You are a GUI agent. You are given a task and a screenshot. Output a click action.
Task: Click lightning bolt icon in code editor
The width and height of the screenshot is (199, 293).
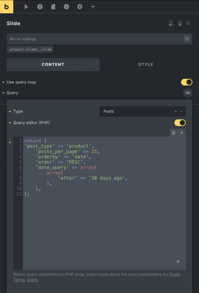point(178,261)
